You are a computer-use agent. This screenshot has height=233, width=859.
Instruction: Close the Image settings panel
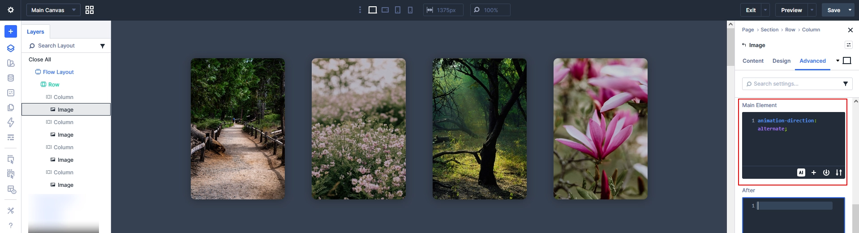point(850,30)
